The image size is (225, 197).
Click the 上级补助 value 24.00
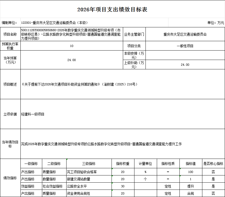[x=184, y=65]
